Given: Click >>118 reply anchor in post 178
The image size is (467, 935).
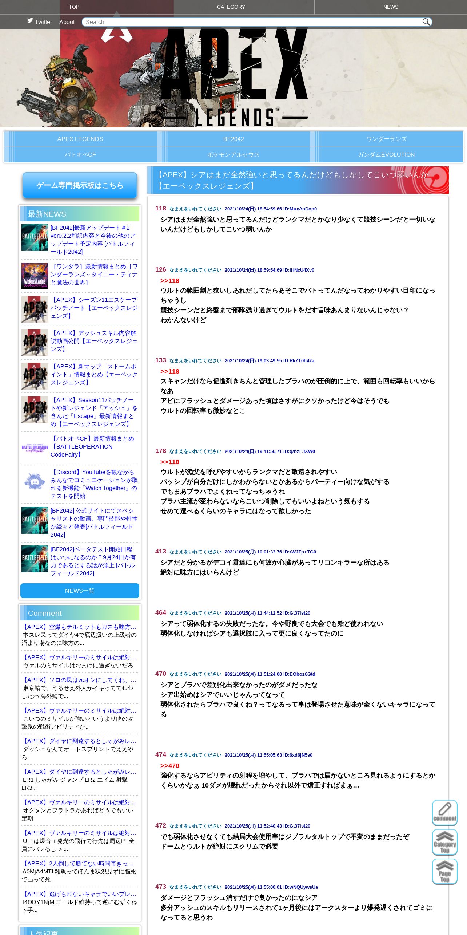Looking at the screenshot, I should pos(170,462).
